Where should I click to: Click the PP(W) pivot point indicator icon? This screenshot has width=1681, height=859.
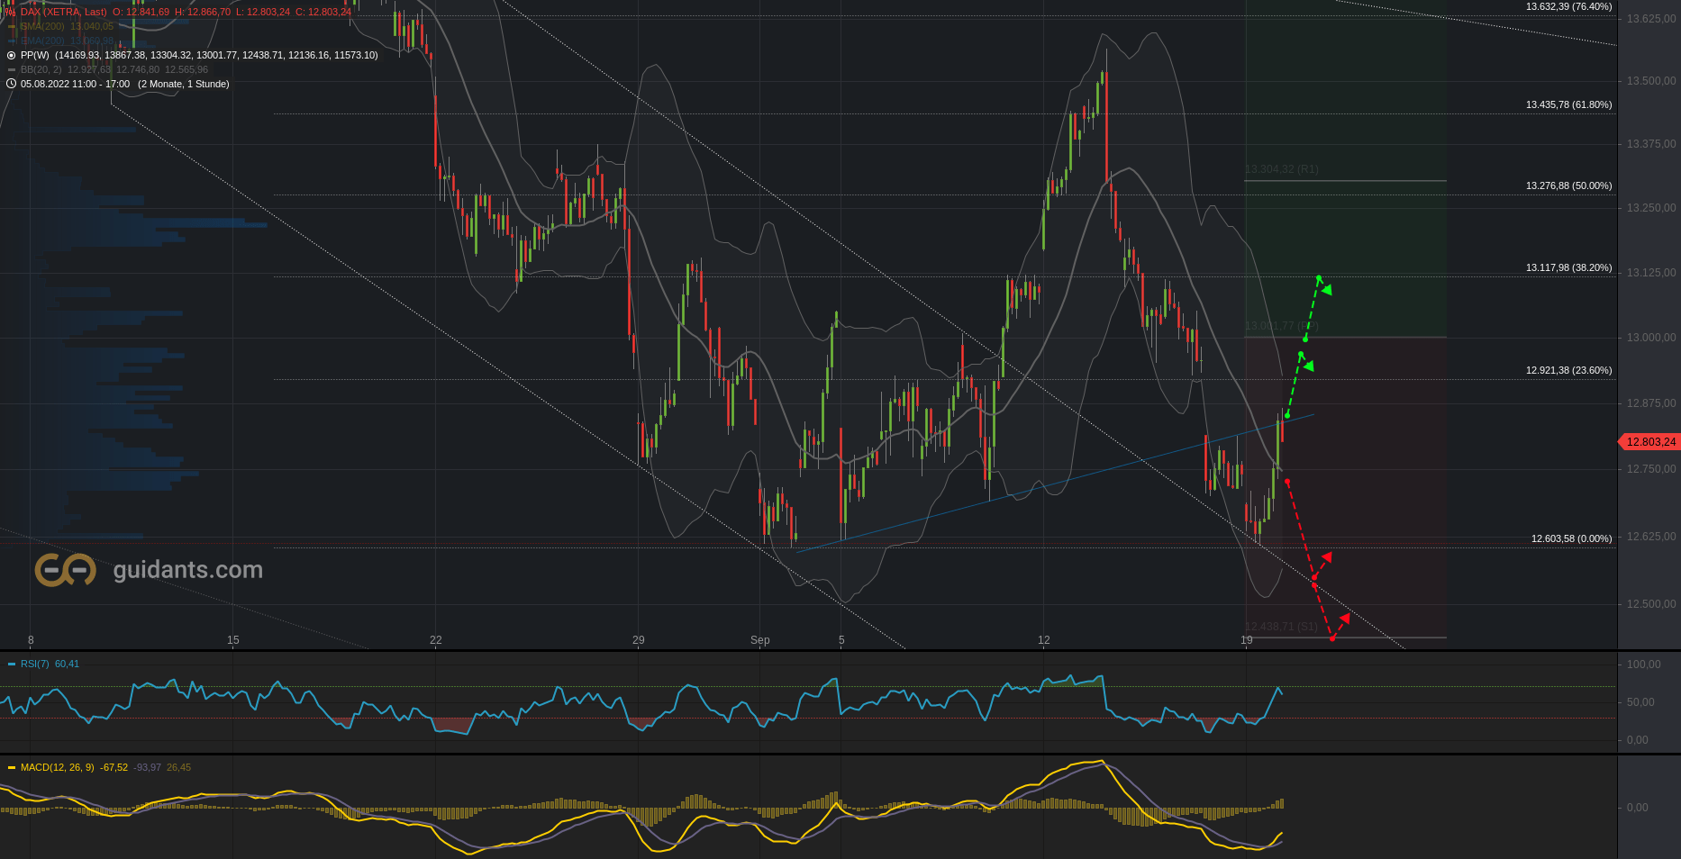coord(11,55)
